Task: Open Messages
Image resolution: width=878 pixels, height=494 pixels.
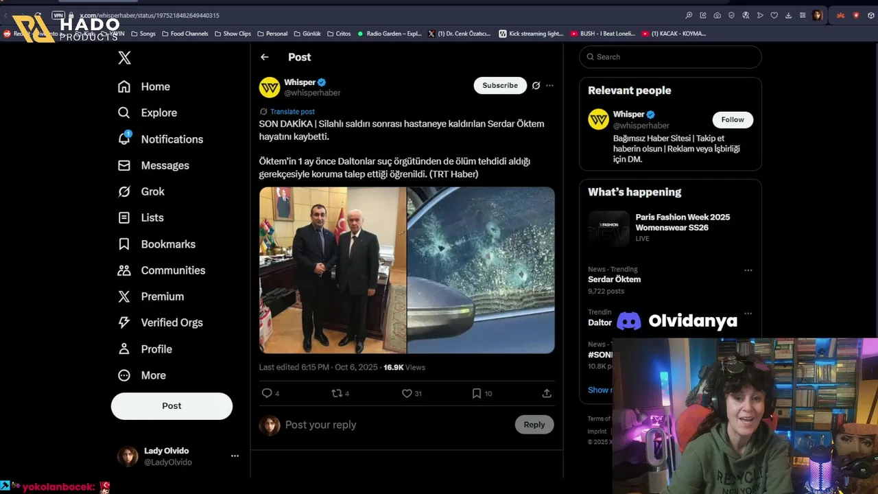Action: pyautogui.click(x=153, y=165)
